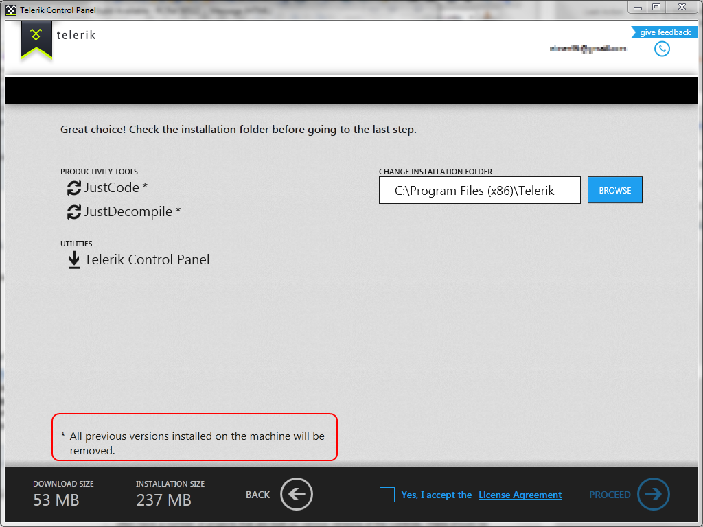Click the Back arrow circle icon
Screen dimensions: 703x527
tap(297, 494)
